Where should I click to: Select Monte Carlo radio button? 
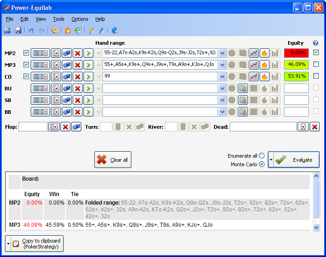pos(262,164)
